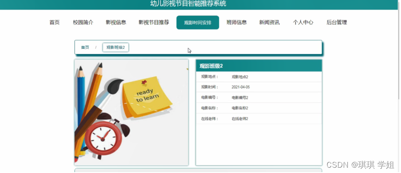Select the 在线老师： label
This screenshot has height=173, width=401.
[x=210, y=119]
